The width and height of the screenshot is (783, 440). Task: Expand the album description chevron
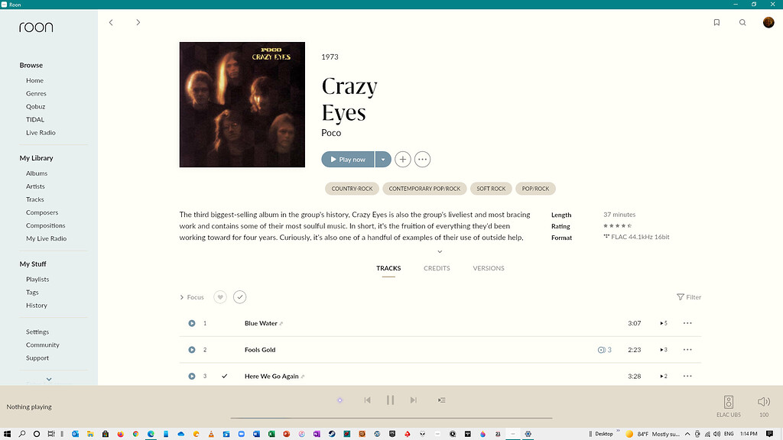[440, 251]
